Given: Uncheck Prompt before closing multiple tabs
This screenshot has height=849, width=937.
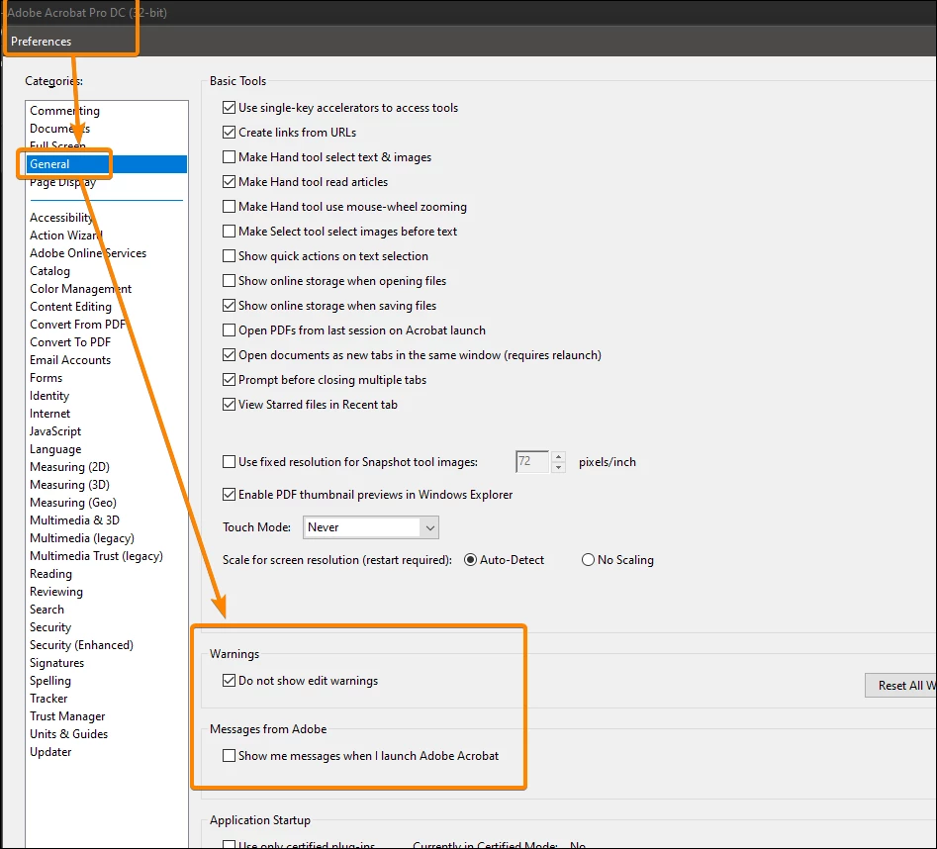Looking at the screenshot, I should tap(229, 380).
